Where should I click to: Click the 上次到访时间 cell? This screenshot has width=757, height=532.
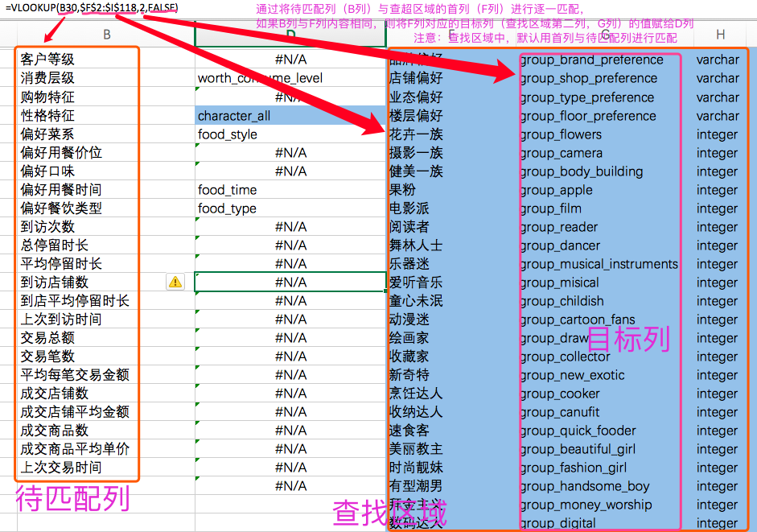[x=106, y=319]
